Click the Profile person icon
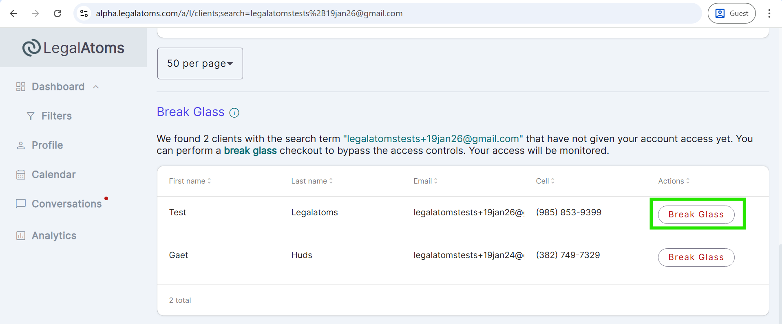The image size is (782, 324). coord(21,145)
